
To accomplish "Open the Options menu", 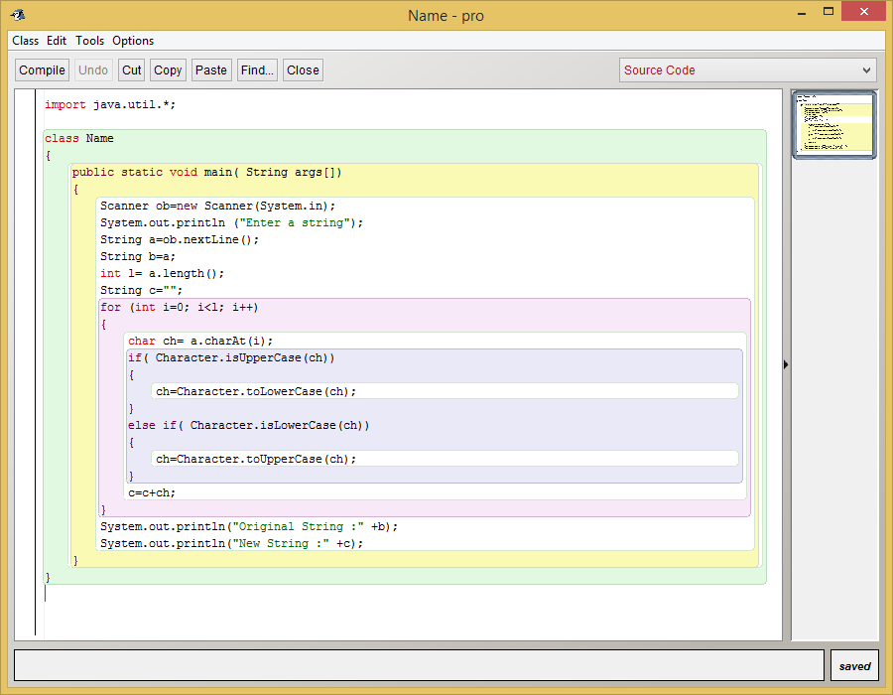I will coord(132,41).
